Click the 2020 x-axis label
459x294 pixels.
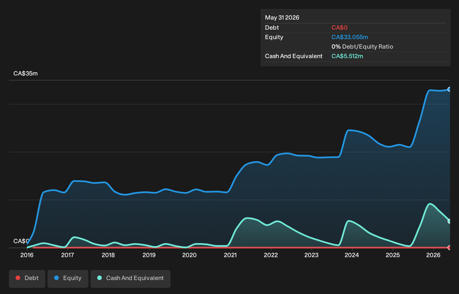(190, 255)
